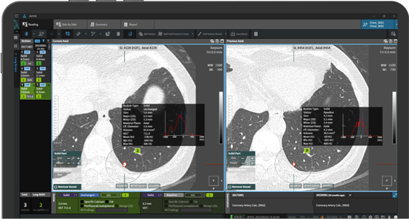Check the Specific Calcium checkbox
Screen dimensions: 409x219
83,202
